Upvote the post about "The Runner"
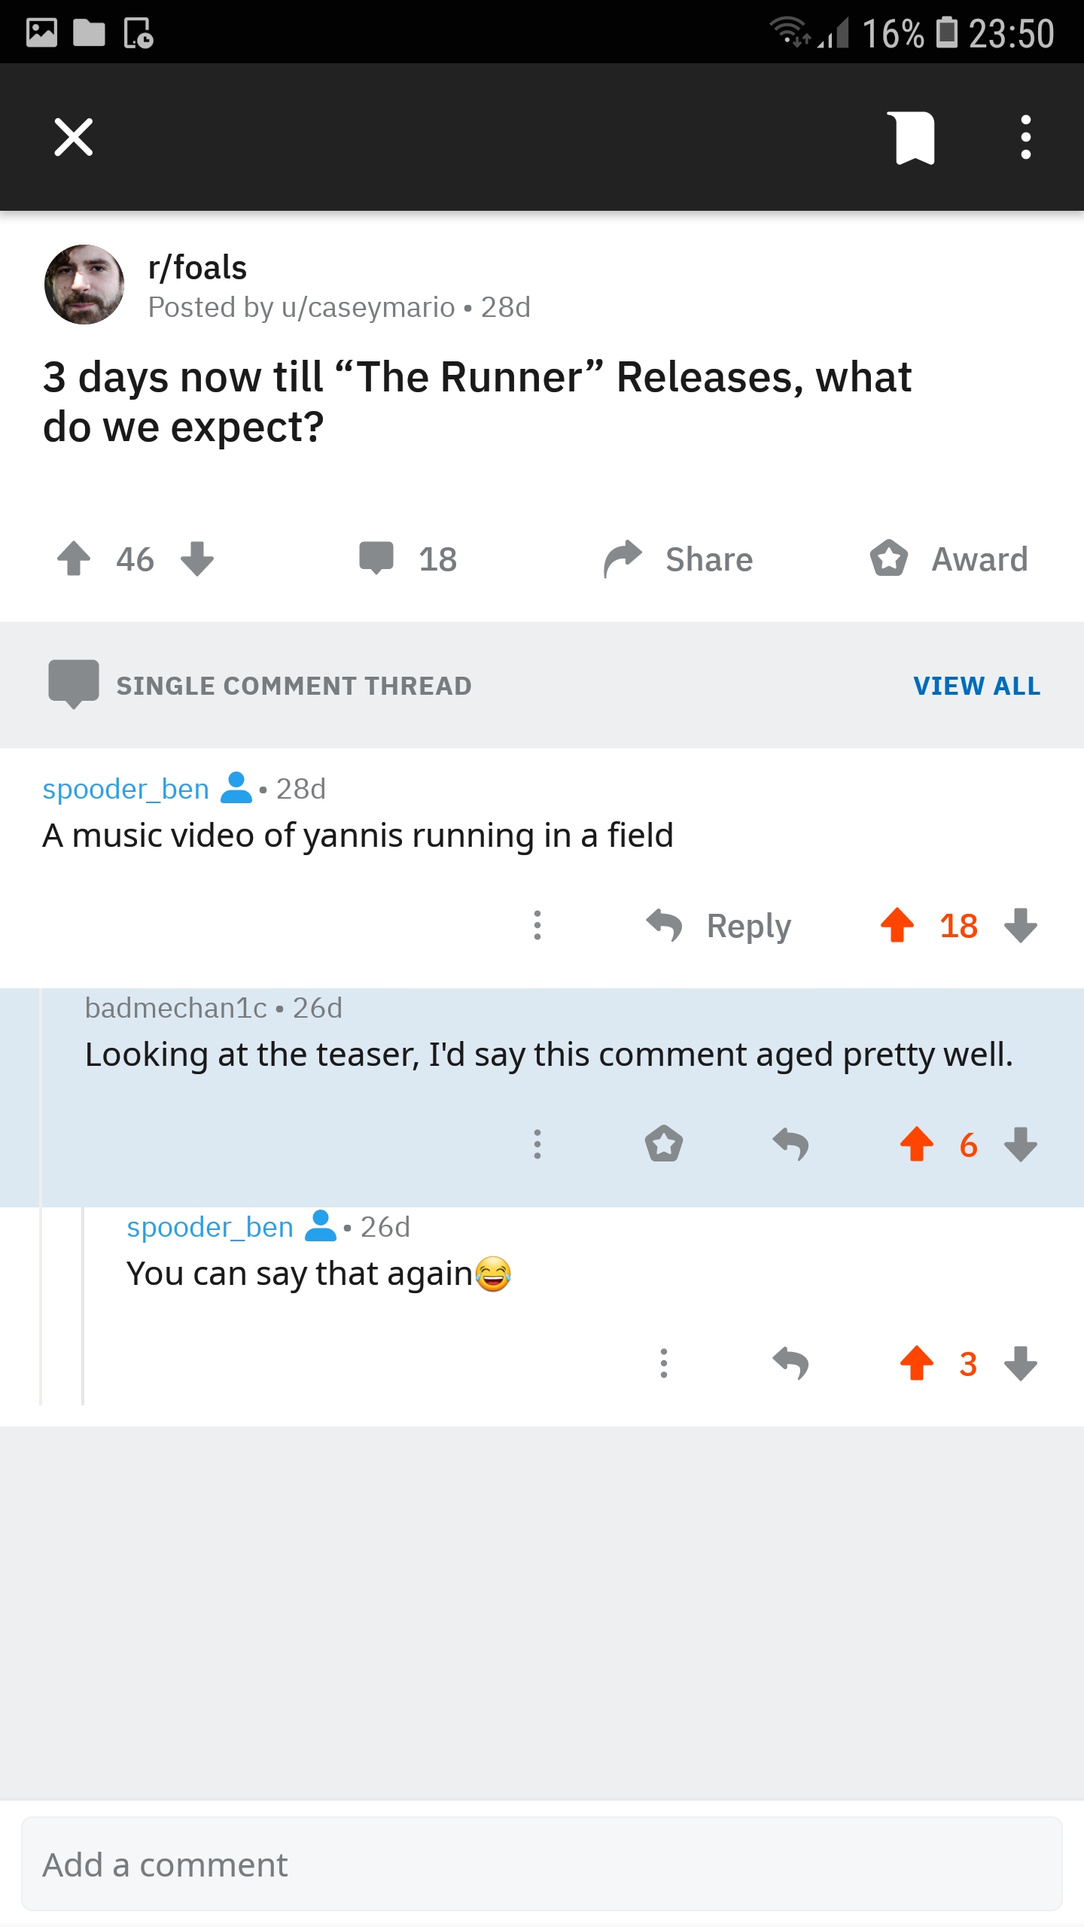The height and width of the screenshot is (1927, 1084). pos(74,559)
